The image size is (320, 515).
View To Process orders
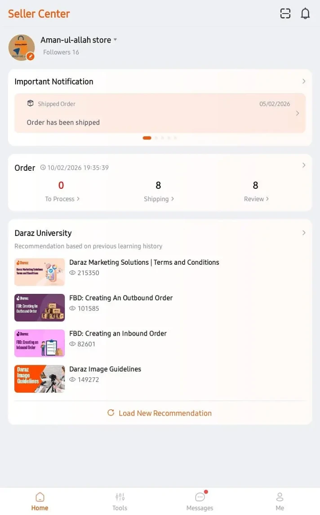(62, 191)
